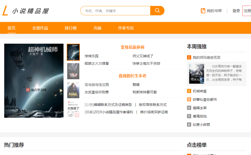Click the 热门推荐 section heading
The height and width of the screenshot is (155, 251).
pyautogui.click(x=14, y=145)
